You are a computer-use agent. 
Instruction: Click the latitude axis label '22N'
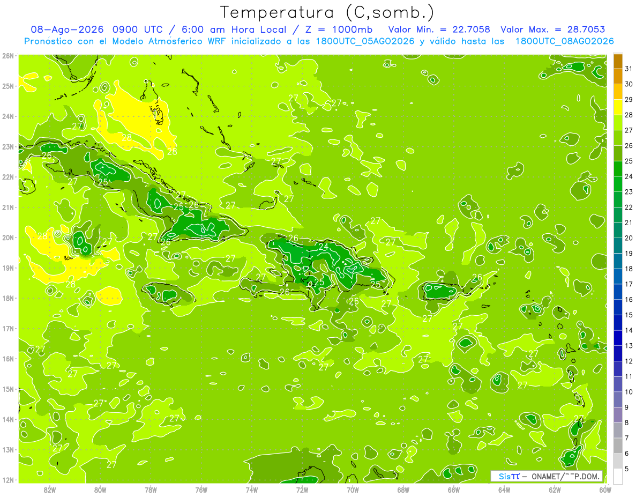click(8, 177)
